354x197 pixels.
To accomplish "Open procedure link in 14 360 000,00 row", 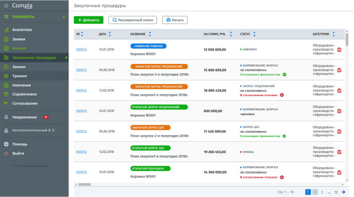I will coord(82,172).
